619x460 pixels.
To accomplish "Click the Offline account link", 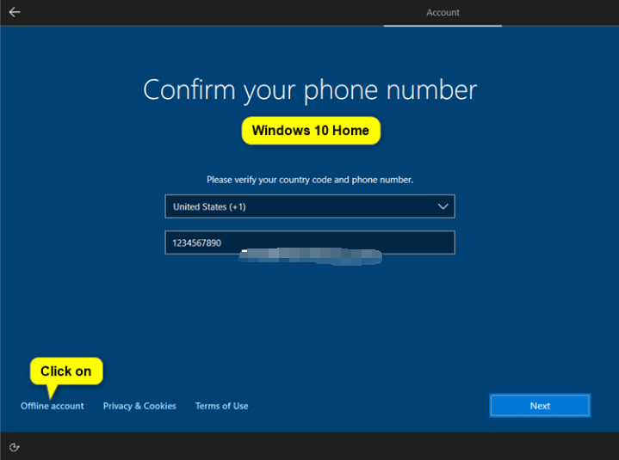I will [x=53, y=406].
